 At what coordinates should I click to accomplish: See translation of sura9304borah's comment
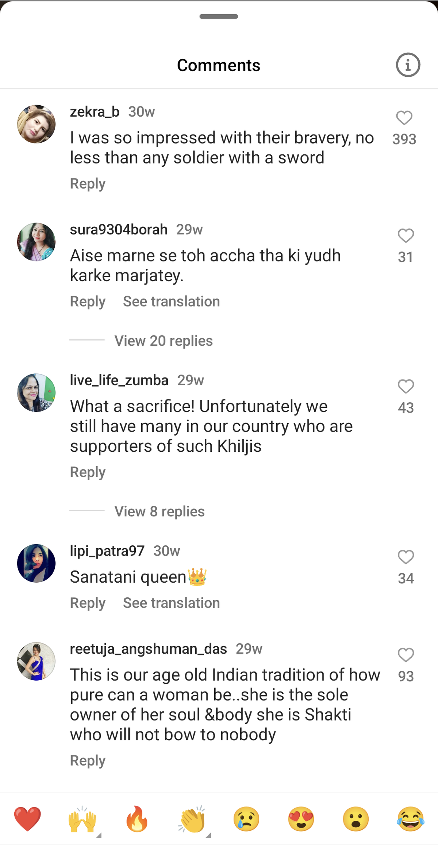pos(171,302)
